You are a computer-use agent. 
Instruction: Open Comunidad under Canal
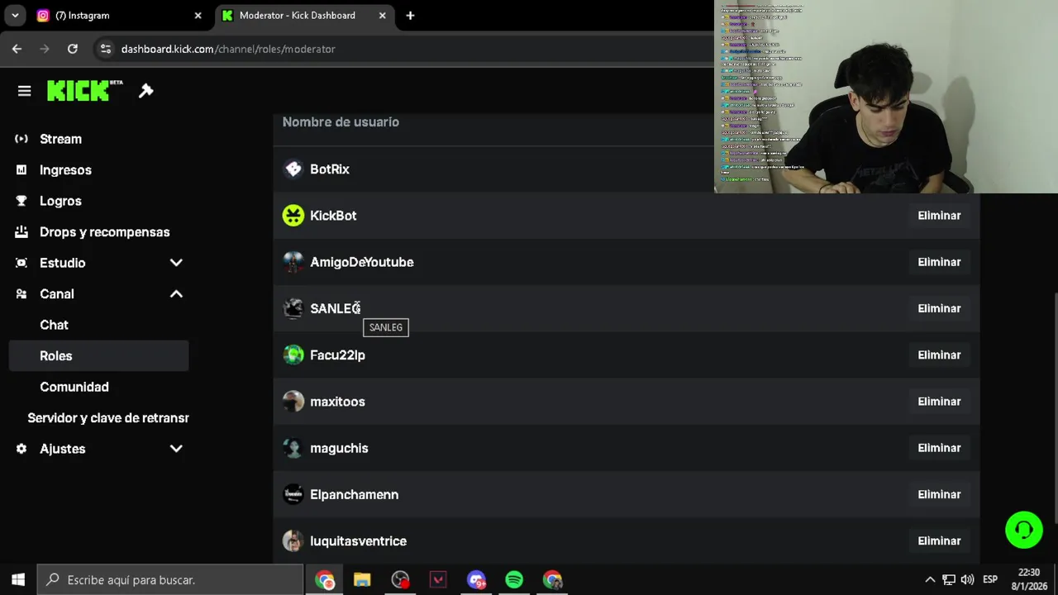74,387
